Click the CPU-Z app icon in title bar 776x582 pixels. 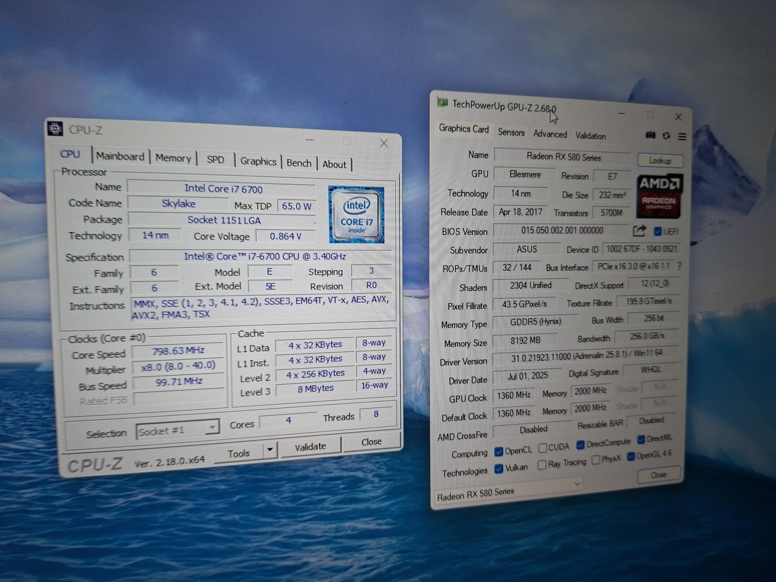55,128
